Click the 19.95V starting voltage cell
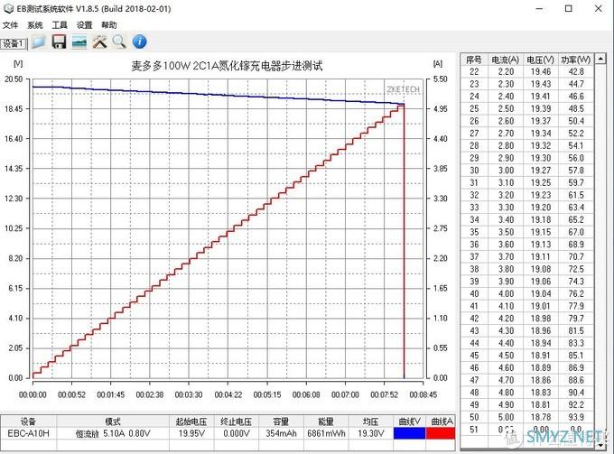614x454 pixels. tap(191, 433)
